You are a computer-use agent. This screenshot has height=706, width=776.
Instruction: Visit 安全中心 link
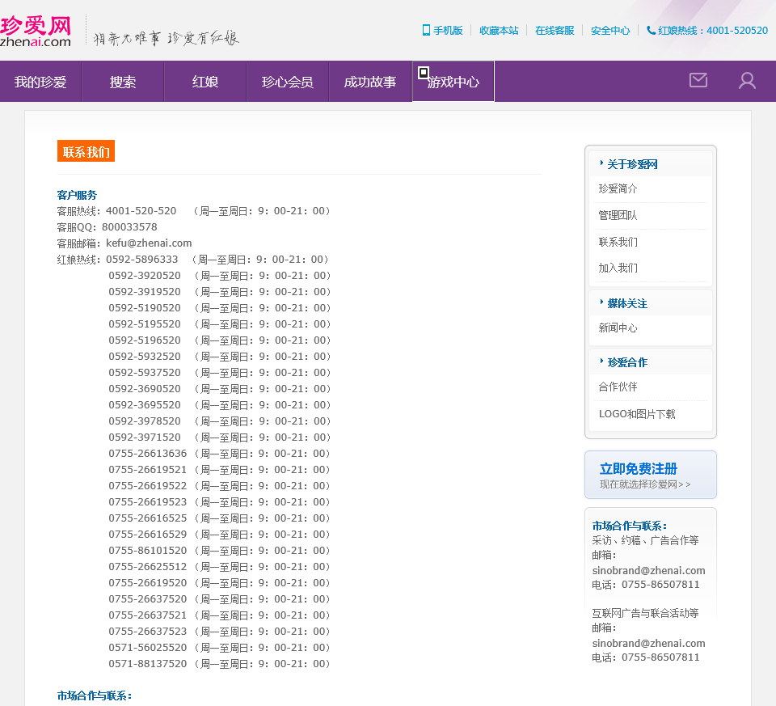point(610,31)
